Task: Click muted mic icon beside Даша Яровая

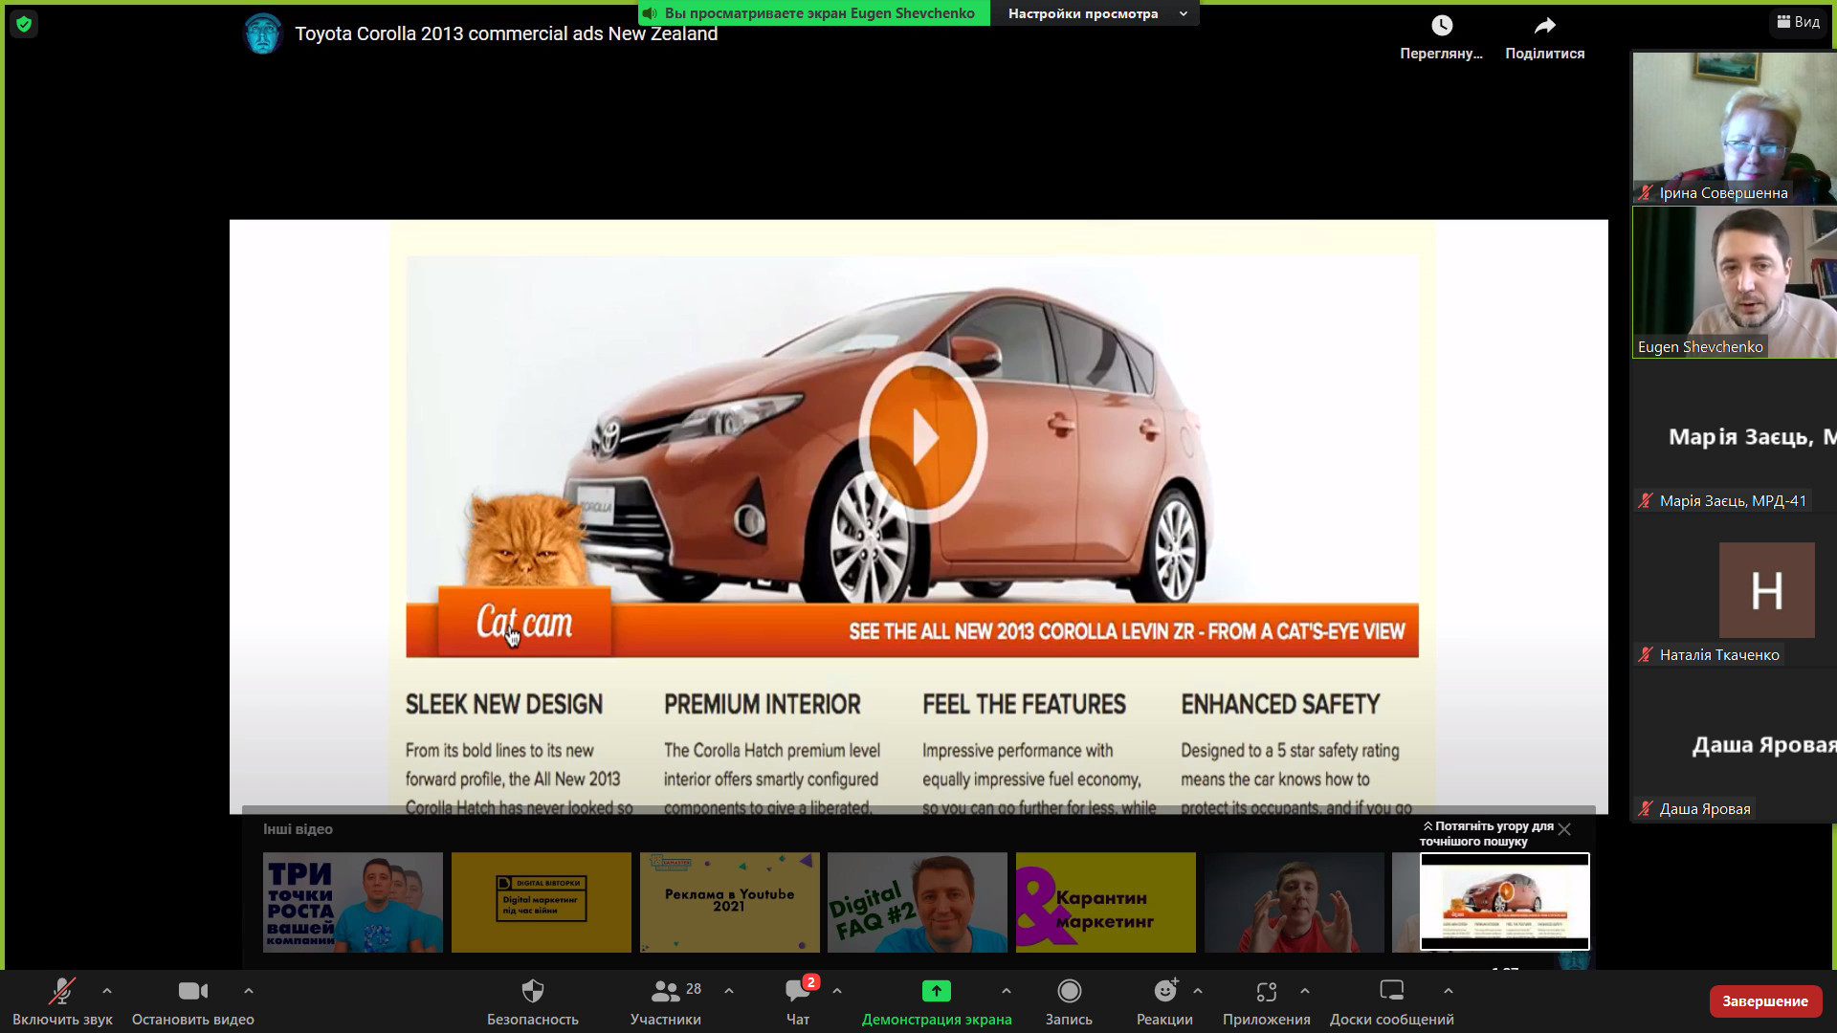Action: point(1646,809)
